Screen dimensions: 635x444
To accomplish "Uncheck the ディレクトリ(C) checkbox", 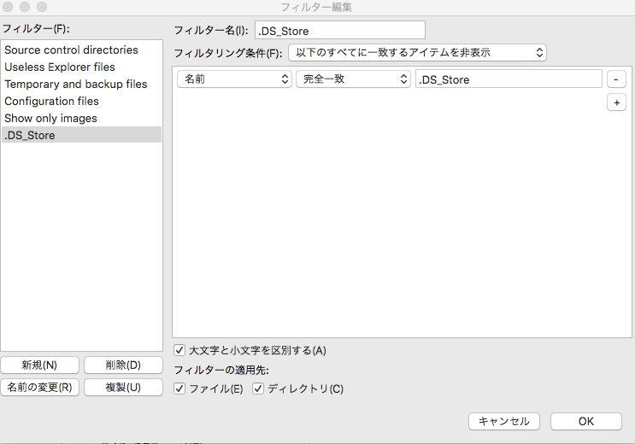I will click(258, 388).
